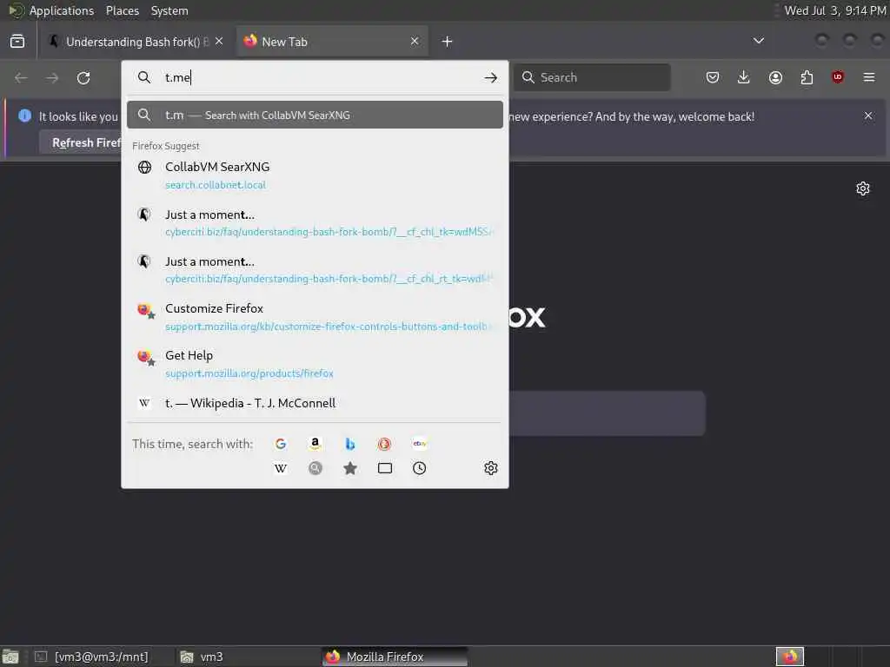890x667 pixels.
Task: Click the New Tab page search field
Action: 607,413
